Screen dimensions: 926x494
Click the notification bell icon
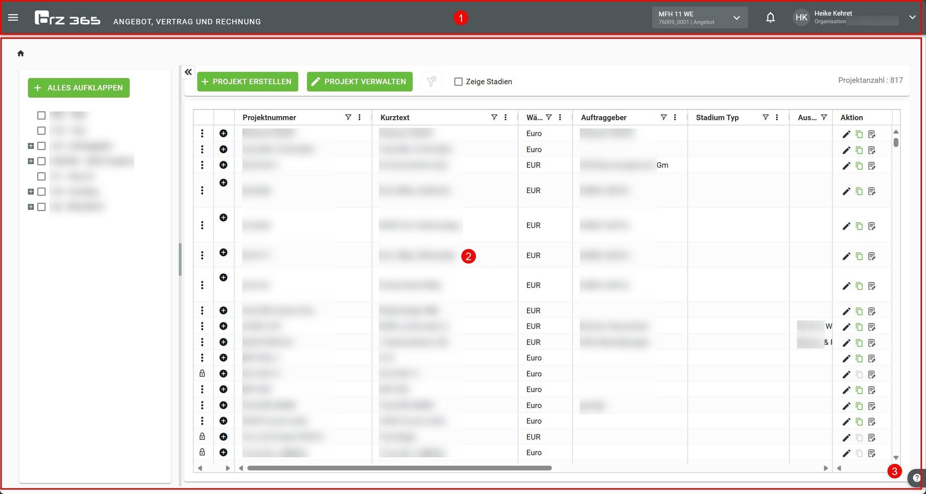click(770, 18)
